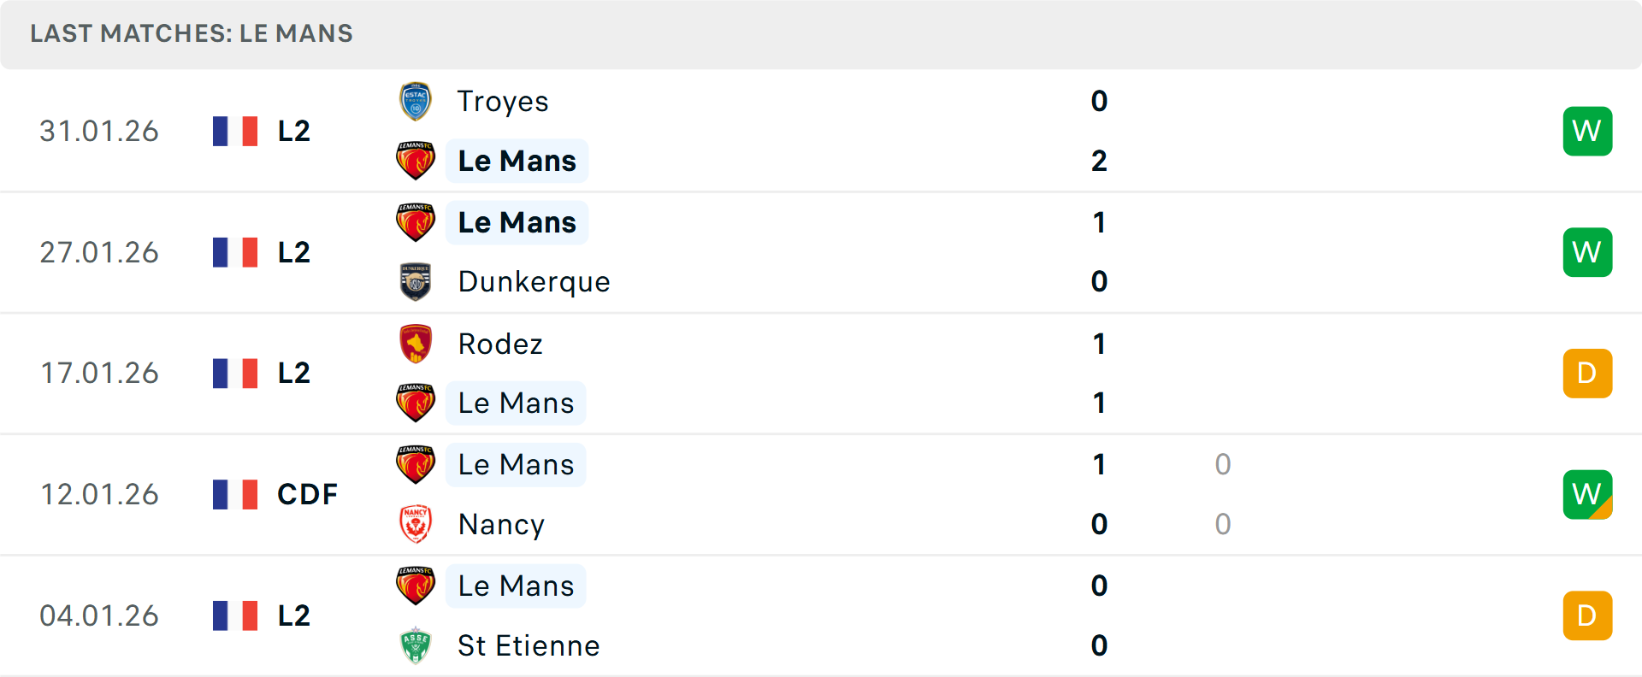Click the St Etienne club crest icon
Image resolution: width=1642 pixels, height=677 pixels.
point(416,645)
